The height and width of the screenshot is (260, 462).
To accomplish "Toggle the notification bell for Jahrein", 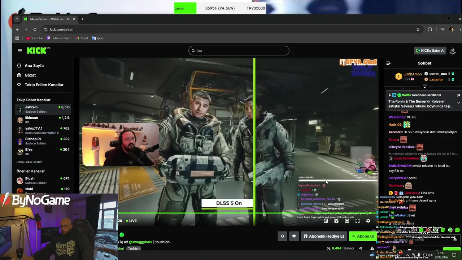I will coord(283,236).
